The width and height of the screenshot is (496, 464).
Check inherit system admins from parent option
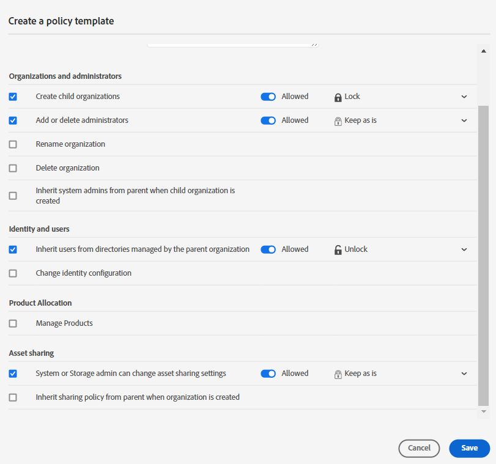coord(12,195)
